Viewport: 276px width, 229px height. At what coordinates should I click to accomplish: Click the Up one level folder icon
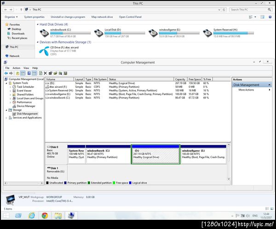tap(17, 73)
